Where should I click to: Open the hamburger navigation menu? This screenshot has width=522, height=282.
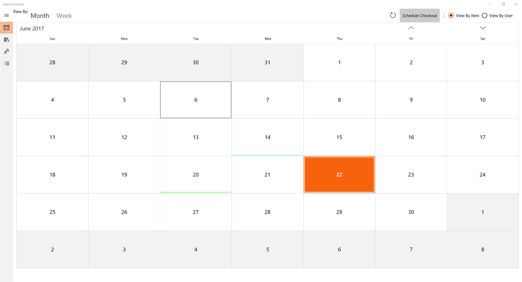pyautogui.click(x=6, y=16)
